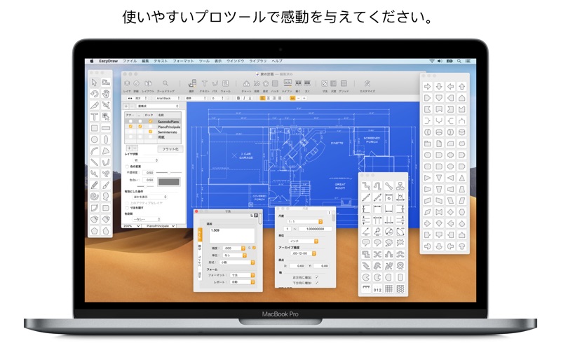561x350 pixels.
Task: Select the spiral tool
Action: (95, 197)
